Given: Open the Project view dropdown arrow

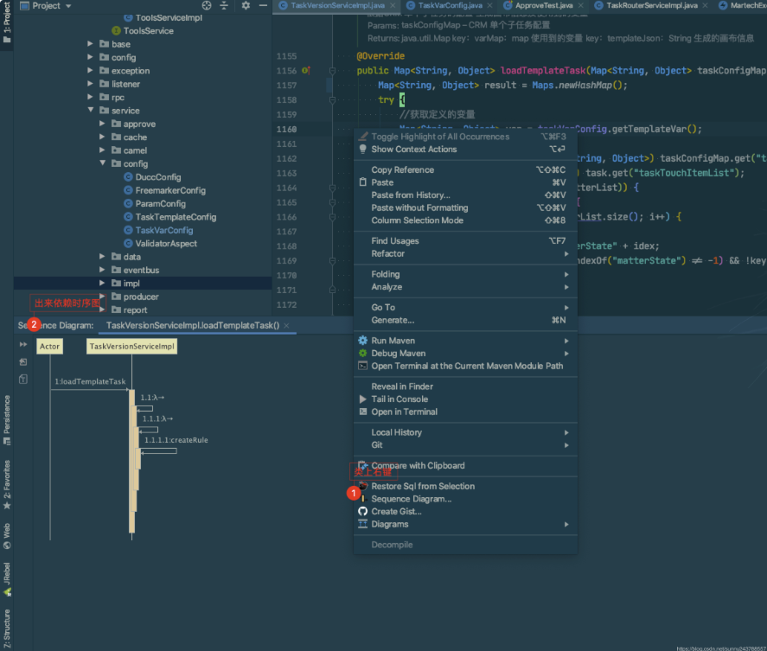Looking at the screenshot, I should [68, 6].
